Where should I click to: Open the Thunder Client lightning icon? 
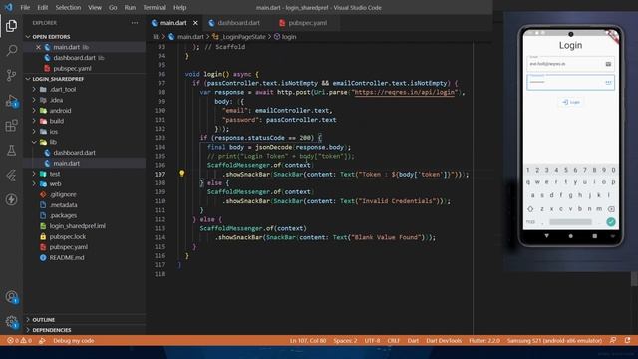point(11,199)
